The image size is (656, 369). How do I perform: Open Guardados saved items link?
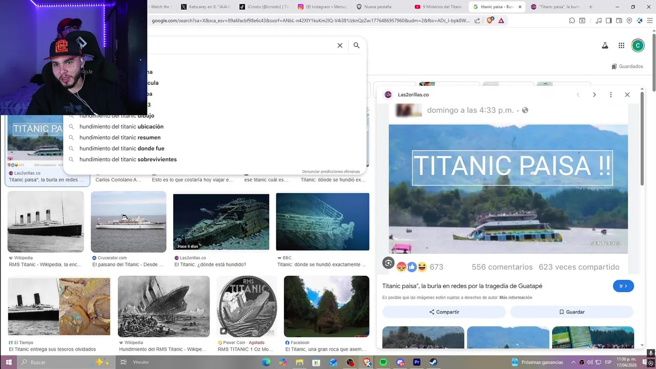pyautogui.click(x=627, y=67)
